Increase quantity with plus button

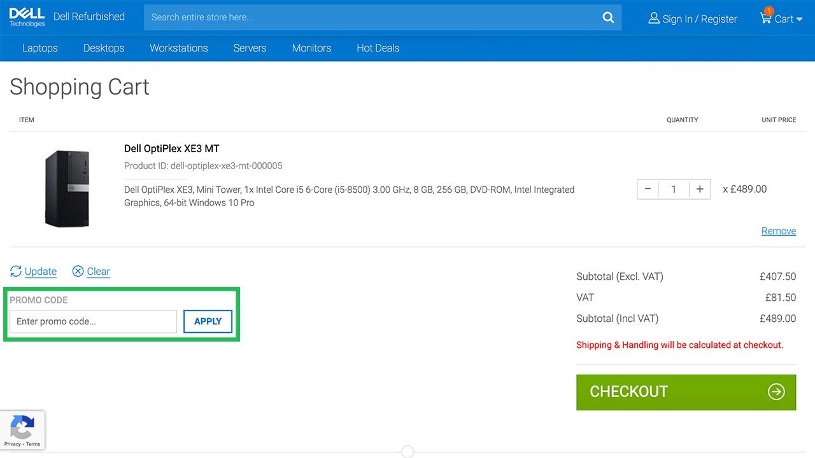click(700, 189)
